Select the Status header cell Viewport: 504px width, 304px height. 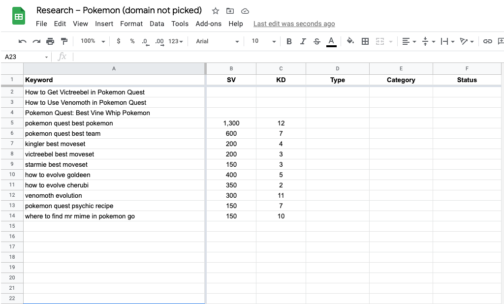[467, 80]
